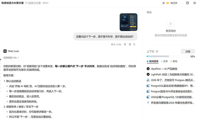
Task: Click the LightPath 光径 source icon
Action: coord(148,74)
